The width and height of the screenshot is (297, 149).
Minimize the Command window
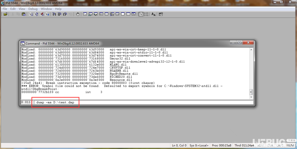tap(233, 42)
